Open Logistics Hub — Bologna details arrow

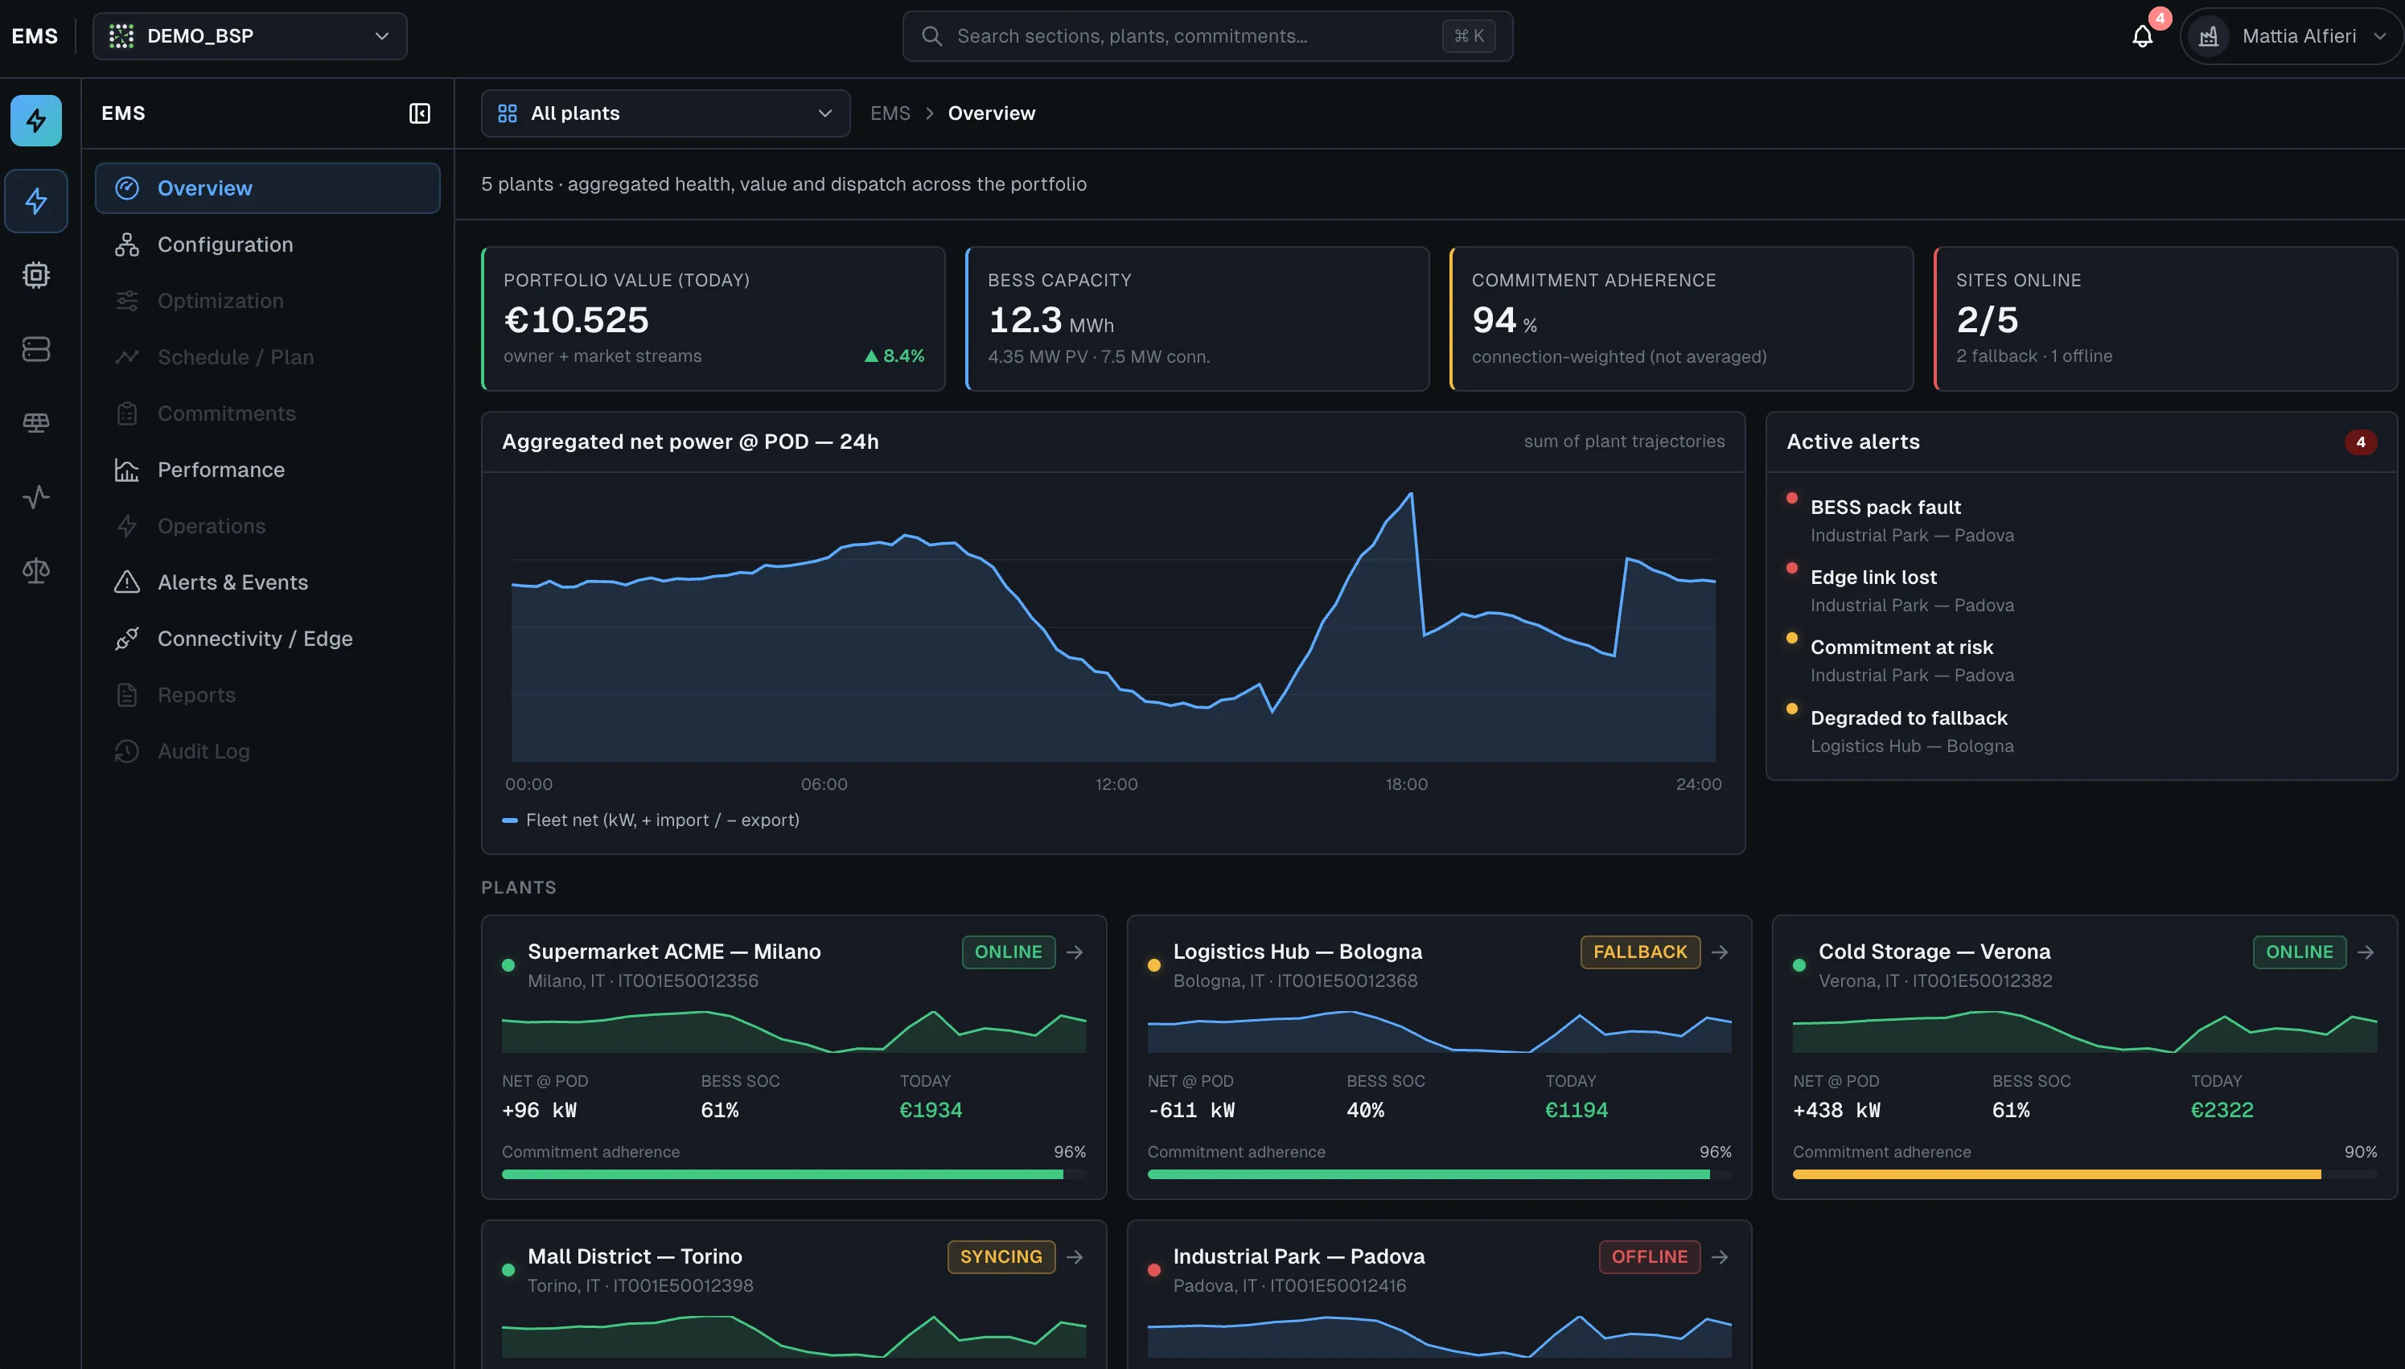click(1720, 952)
